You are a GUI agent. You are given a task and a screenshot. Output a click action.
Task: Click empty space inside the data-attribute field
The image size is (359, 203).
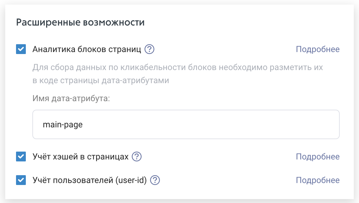pos(211,124)
